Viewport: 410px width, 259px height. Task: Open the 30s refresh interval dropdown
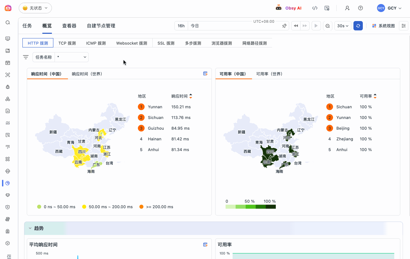[343, 26]
